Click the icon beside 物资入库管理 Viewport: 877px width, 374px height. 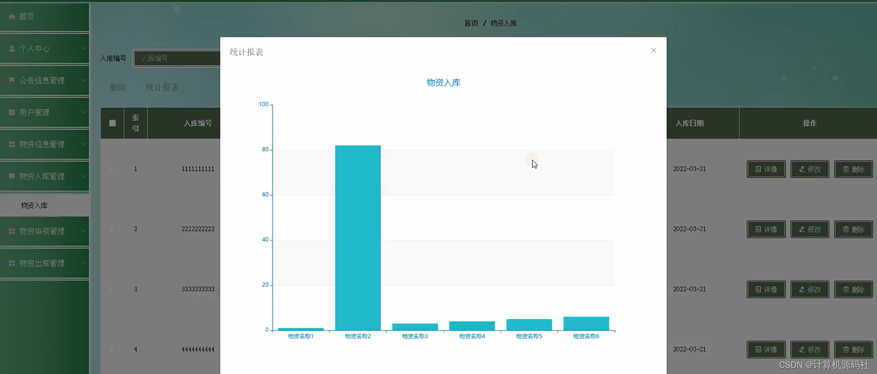click(12, 176)
